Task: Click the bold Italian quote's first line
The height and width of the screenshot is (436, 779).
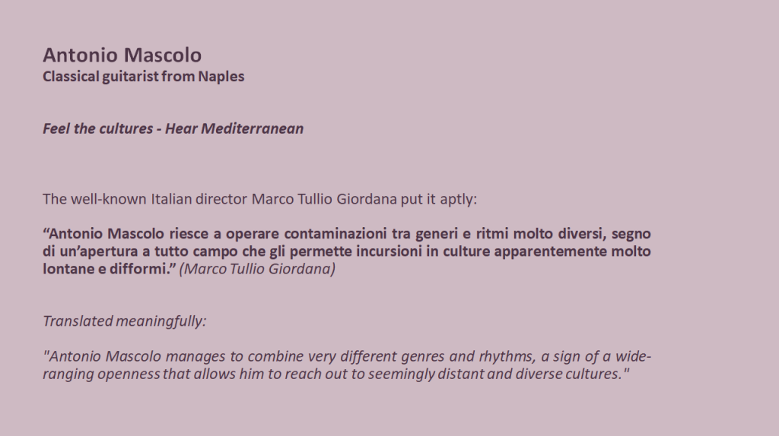Action: (x=346, y=233)
